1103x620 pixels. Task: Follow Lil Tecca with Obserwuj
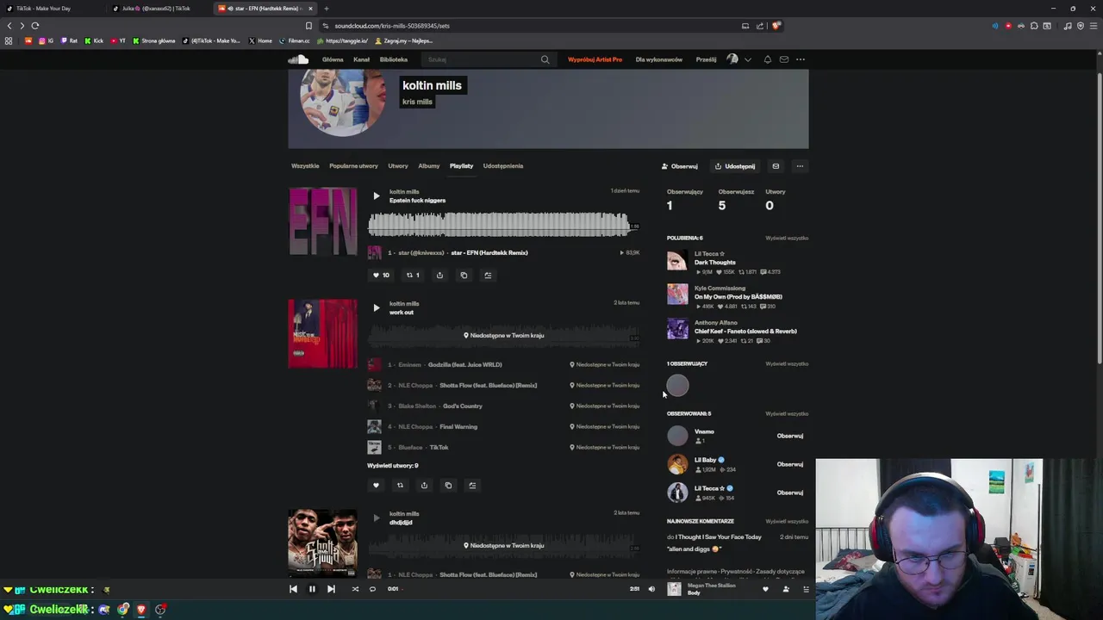tap(790, 493)
